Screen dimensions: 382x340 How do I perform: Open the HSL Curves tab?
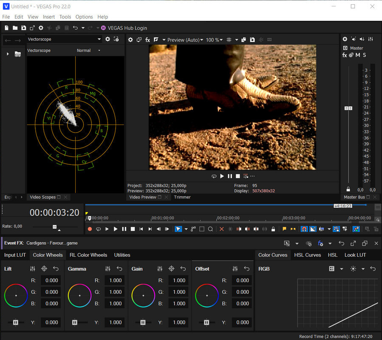point(308,255)
